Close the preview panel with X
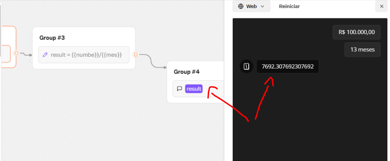 click(x=382, y=6)
